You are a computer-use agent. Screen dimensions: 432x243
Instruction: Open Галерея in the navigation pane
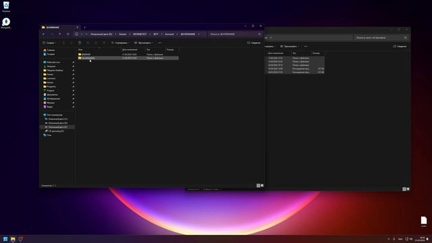click(49, 54)
